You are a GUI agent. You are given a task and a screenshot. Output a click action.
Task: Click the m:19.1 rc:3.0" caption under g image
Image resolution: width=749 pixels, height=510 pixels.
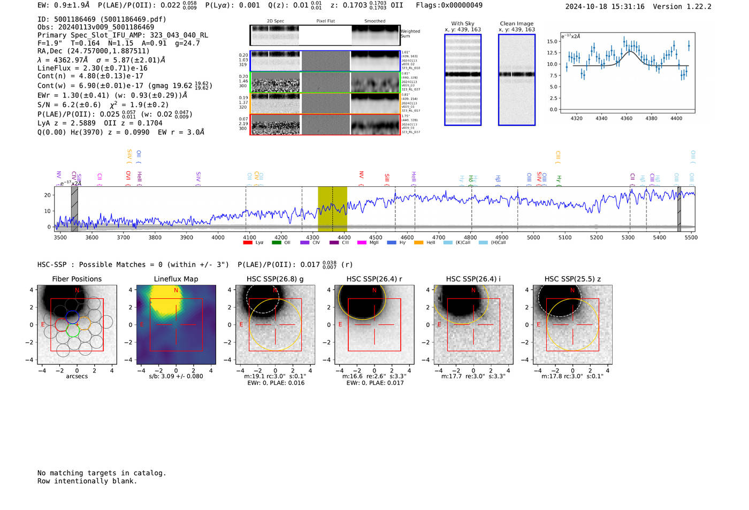(274, 376)
